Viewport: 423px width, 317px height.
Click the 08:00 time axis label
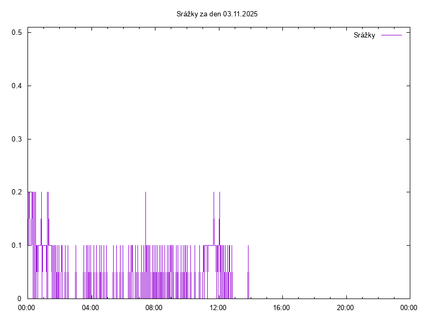tap(154, 307)
